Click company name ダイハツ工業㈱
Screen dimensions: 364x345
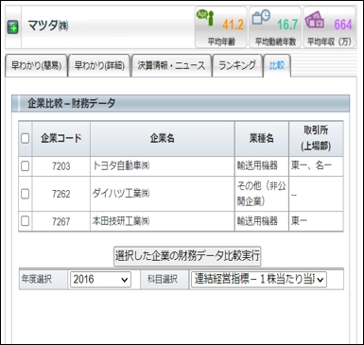coord(121,194)
